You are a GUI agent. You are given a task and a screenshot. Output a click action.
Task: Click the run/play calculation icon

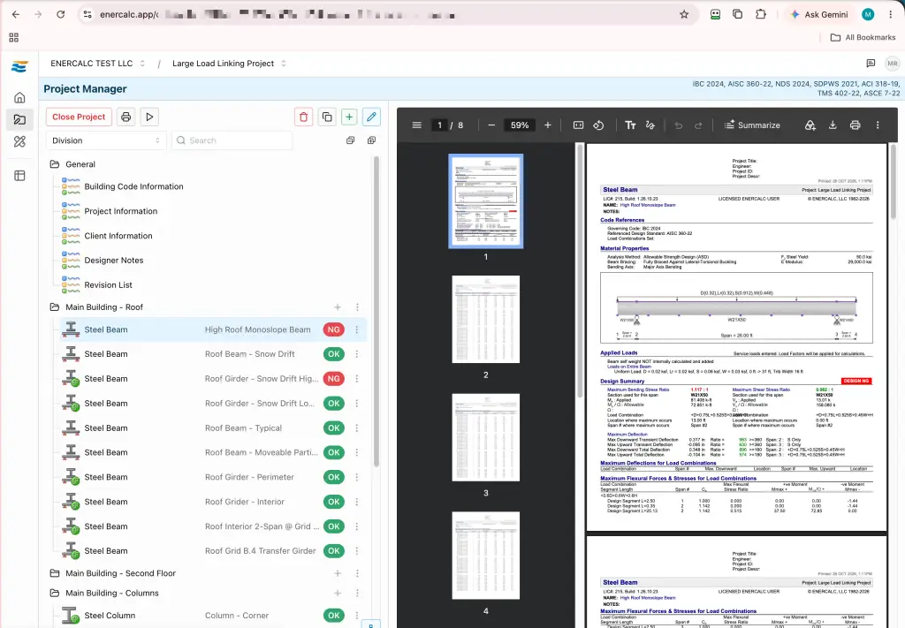[x=149, y=117]
